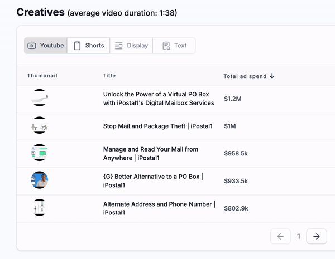Click the Title column header
The height and width of the screenshot is (259, 335).
(x=109, y=76)
